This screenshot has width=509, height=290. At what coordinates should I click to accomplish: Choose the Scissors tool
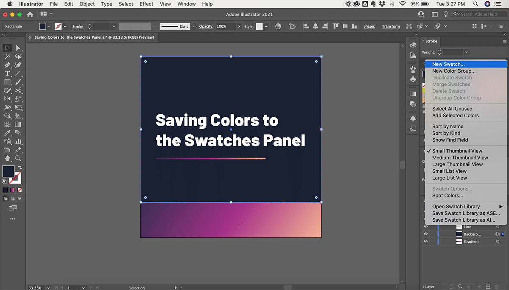18,90
